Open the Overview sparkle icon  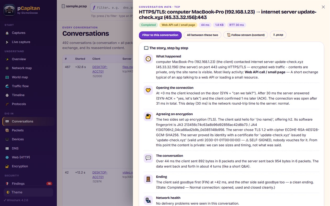pyautogui.click(x=7, y=59)
